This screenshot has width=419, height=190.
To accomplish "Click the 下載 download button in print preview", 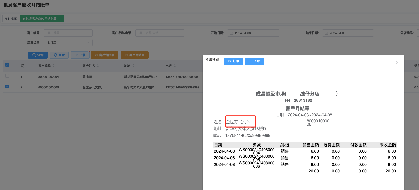I will point(255,61).
